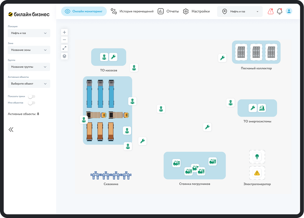Collapse the sidebar with double chevron

tap(11, 129)
